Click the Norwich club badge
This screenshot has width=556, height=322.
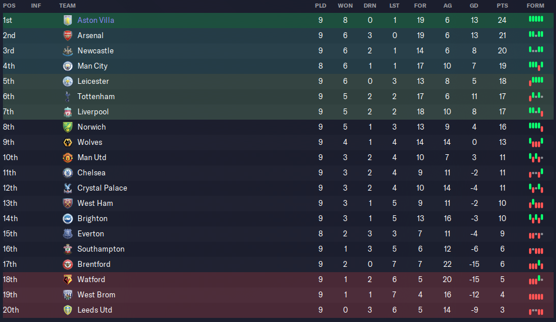(67, 127)
